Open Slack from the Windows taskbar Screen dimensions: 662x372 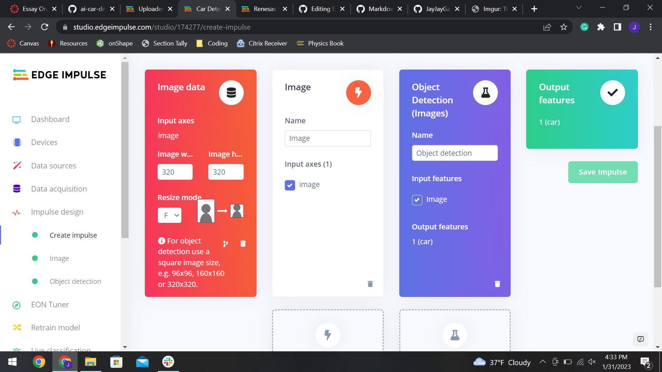168,362
